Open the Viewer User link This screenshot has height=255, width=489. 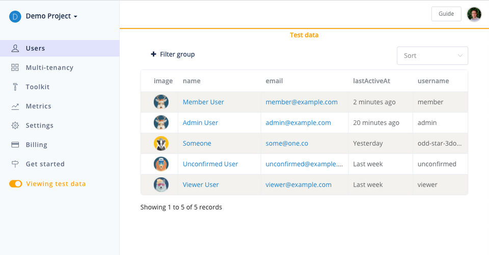[x=201, y=185]
